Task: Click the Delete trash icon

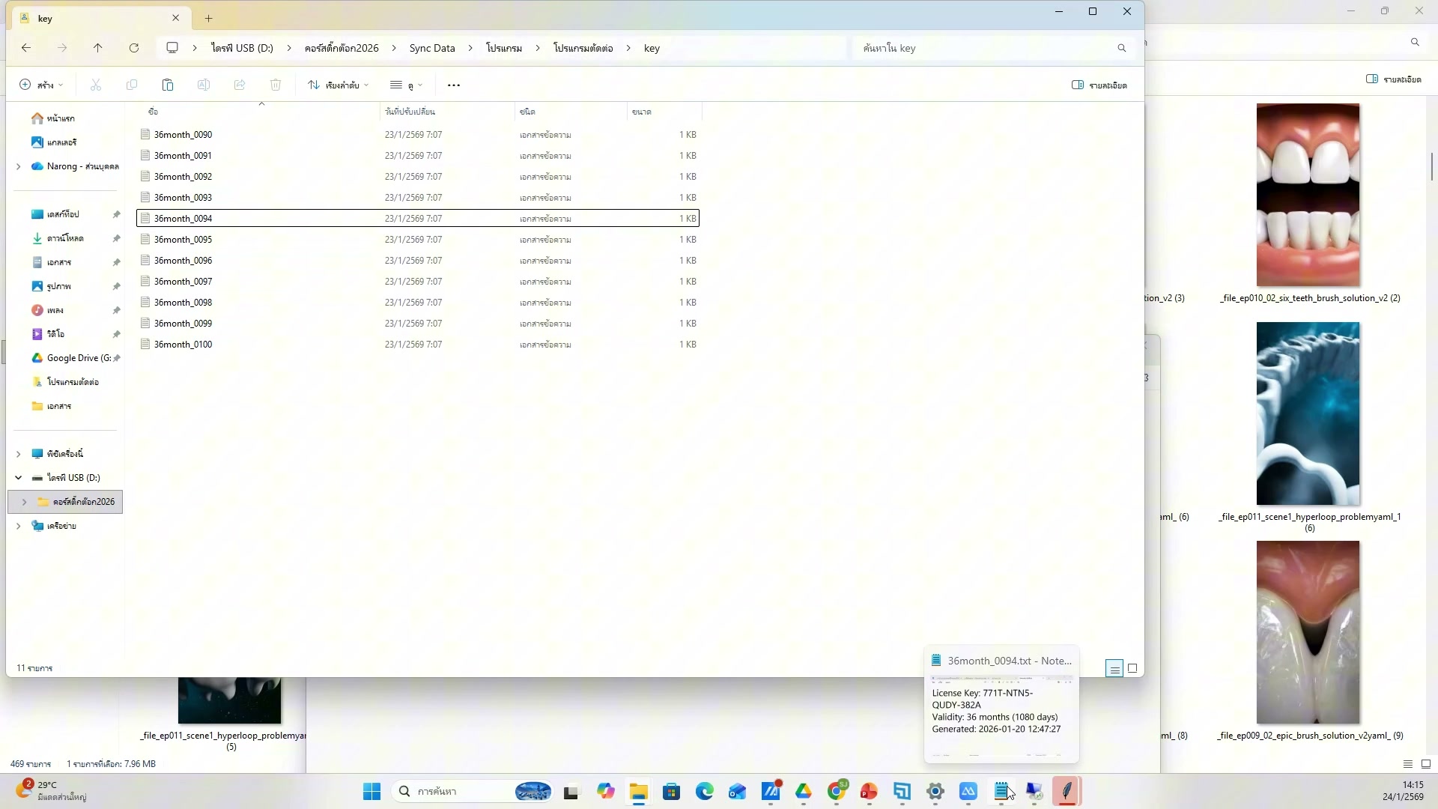Action: [276, 85]
